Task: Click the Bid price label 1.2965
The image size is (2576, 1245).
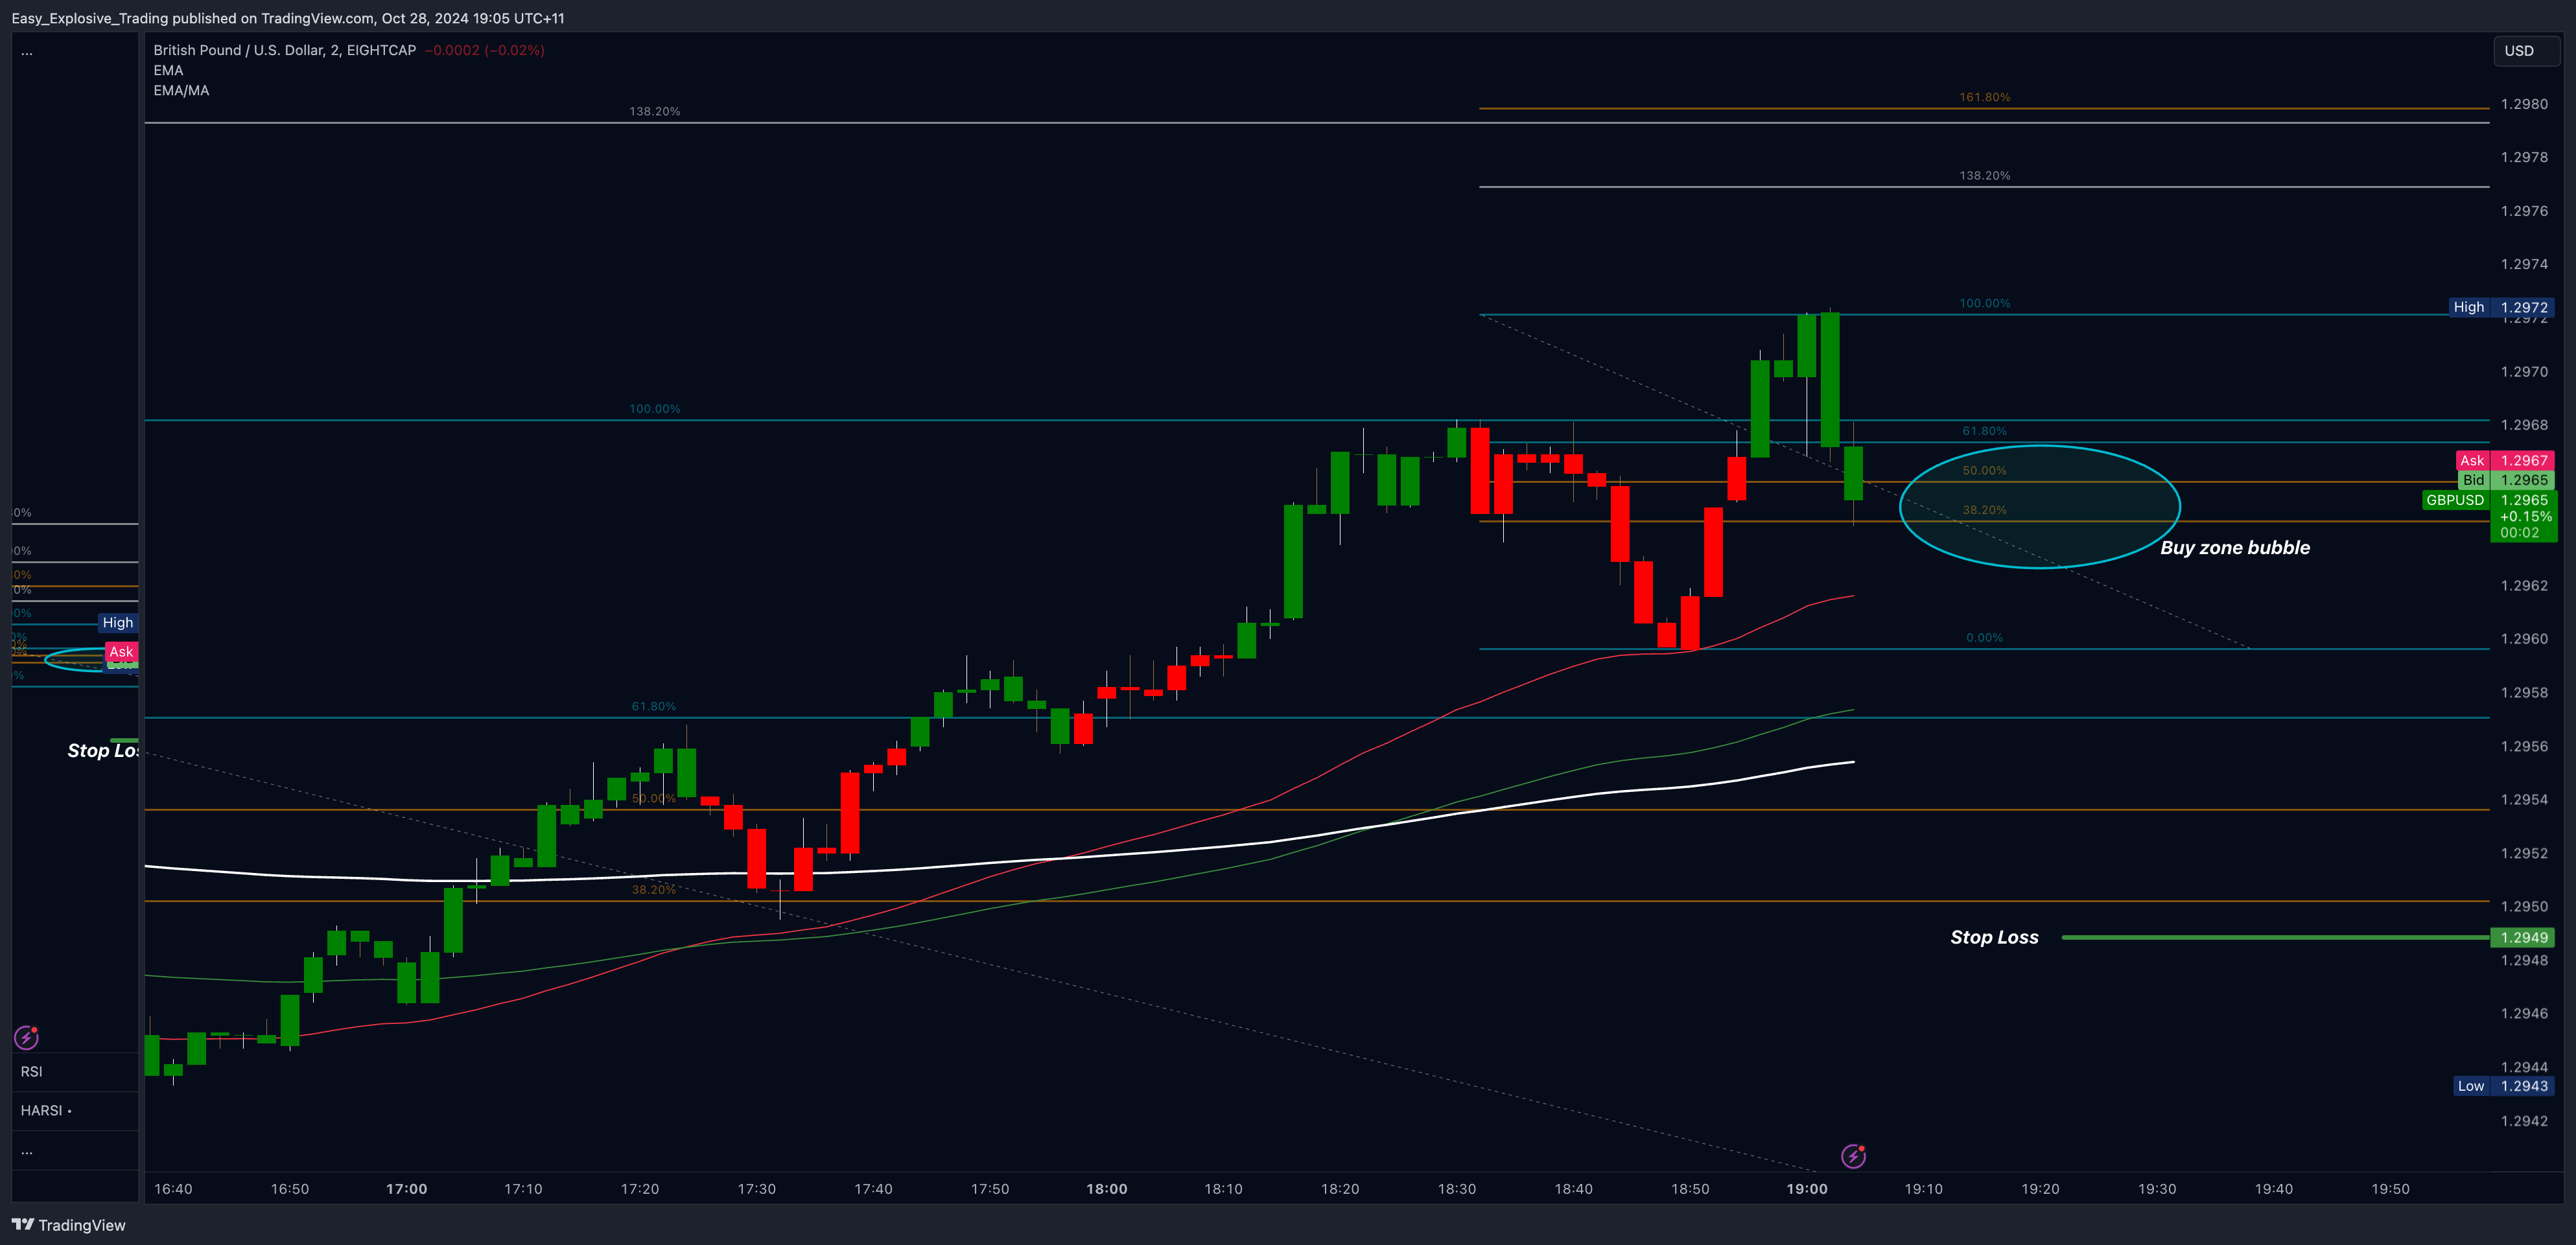Action: pos(2507,480)
